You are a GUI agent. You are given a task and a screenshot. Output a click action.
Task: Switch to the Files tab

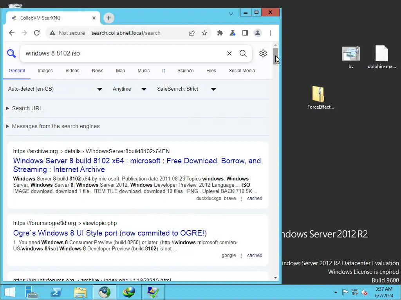(211, 71)
